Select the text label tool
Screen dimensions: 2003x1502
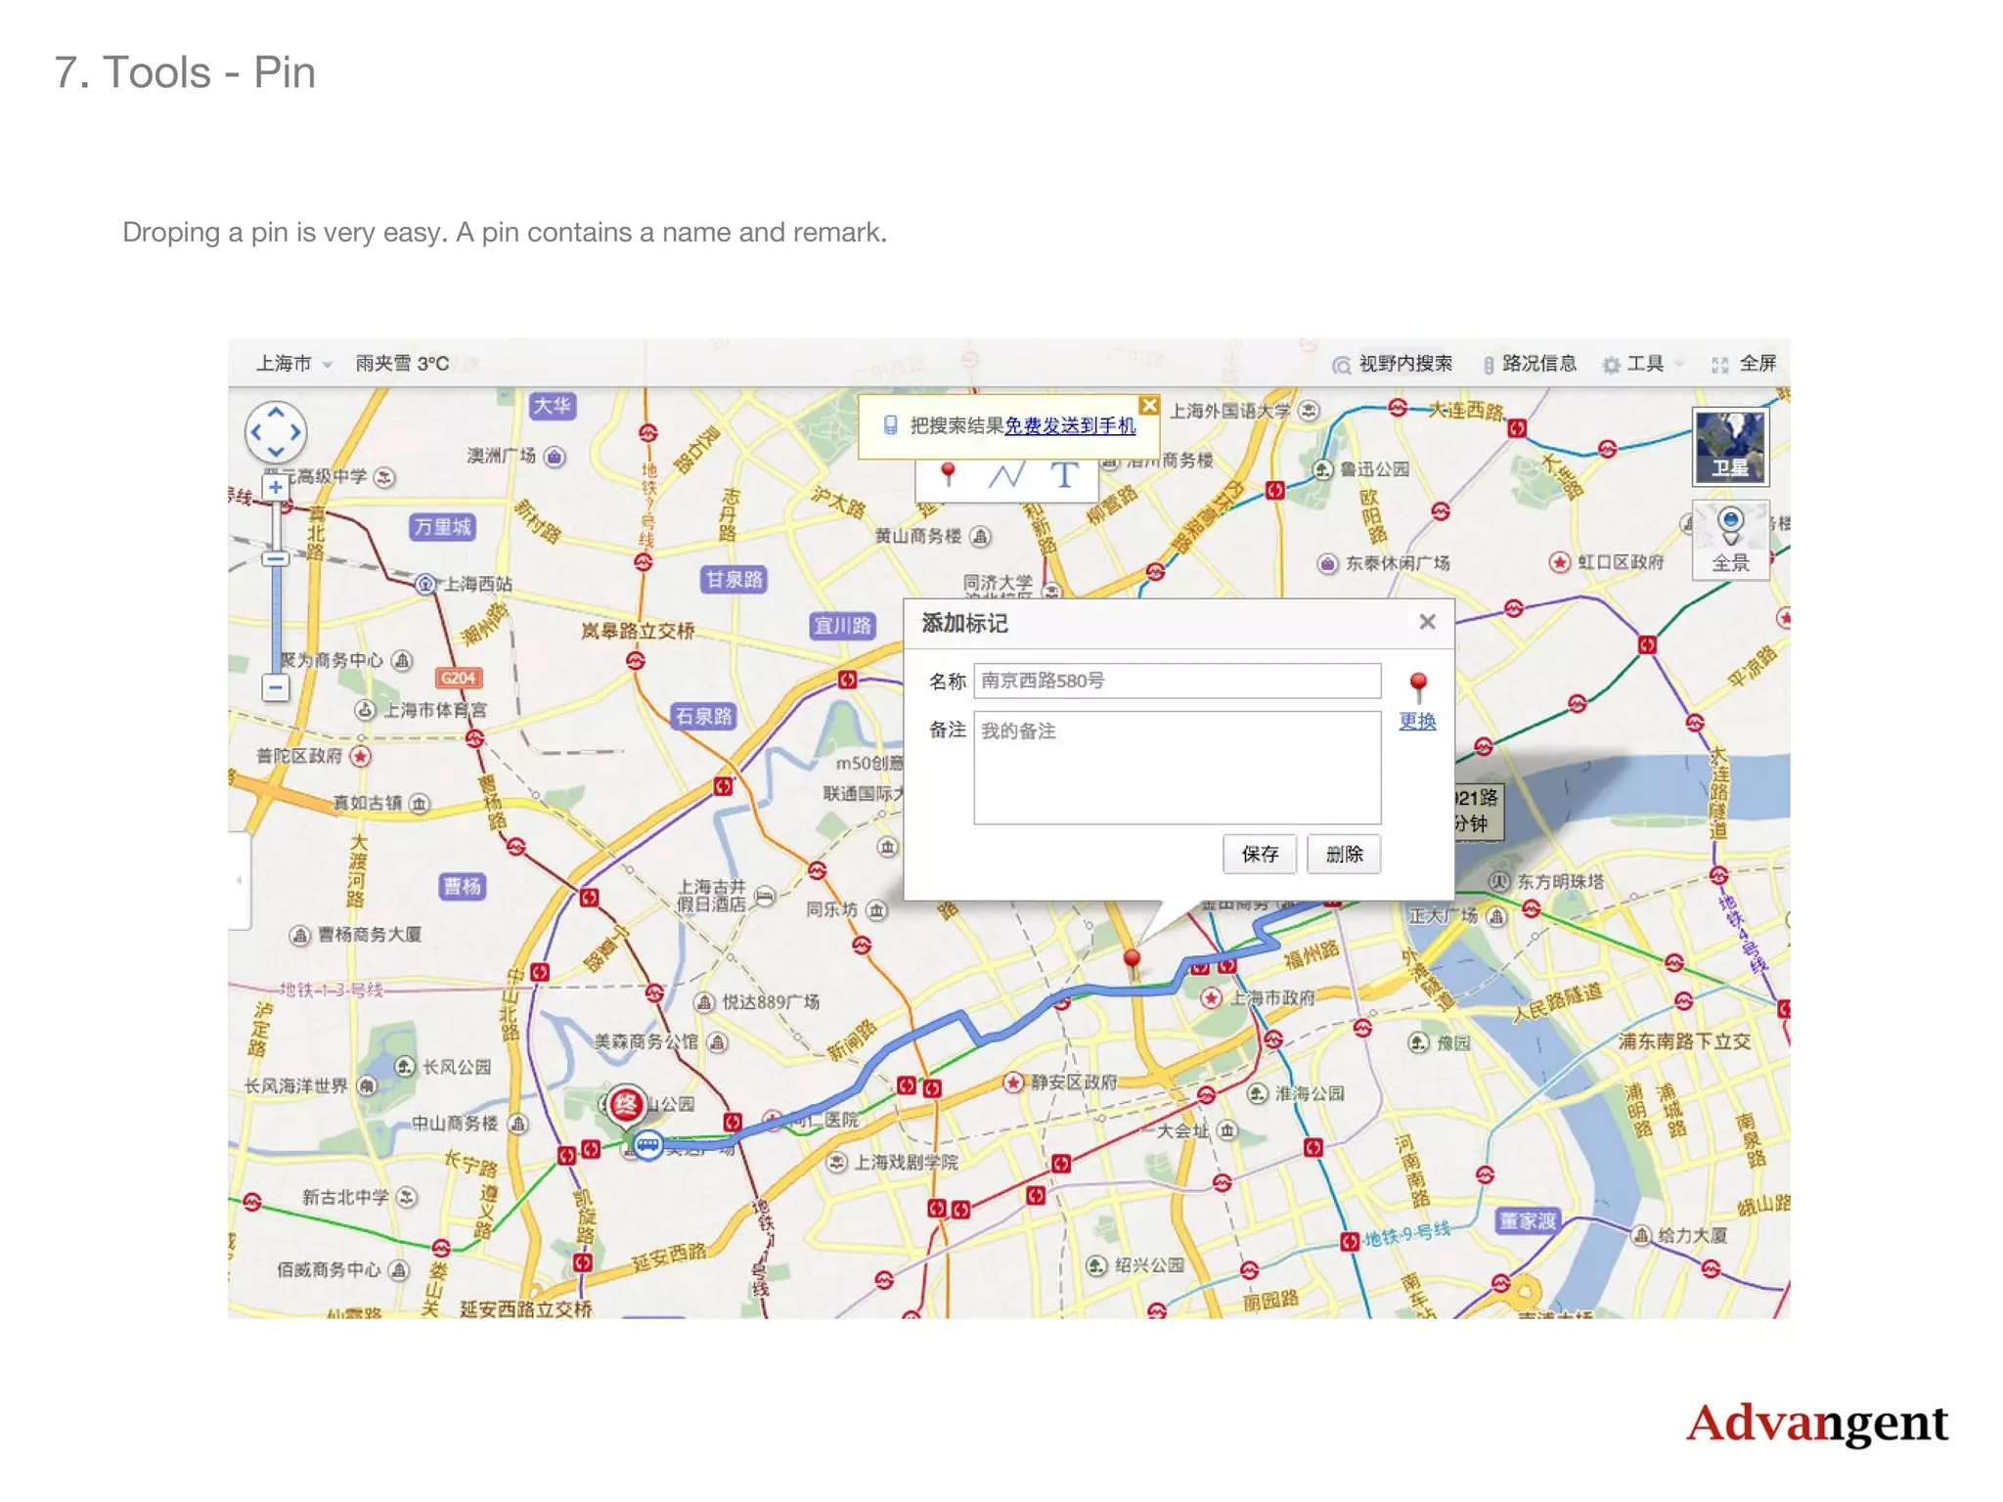click(1064, 476)
